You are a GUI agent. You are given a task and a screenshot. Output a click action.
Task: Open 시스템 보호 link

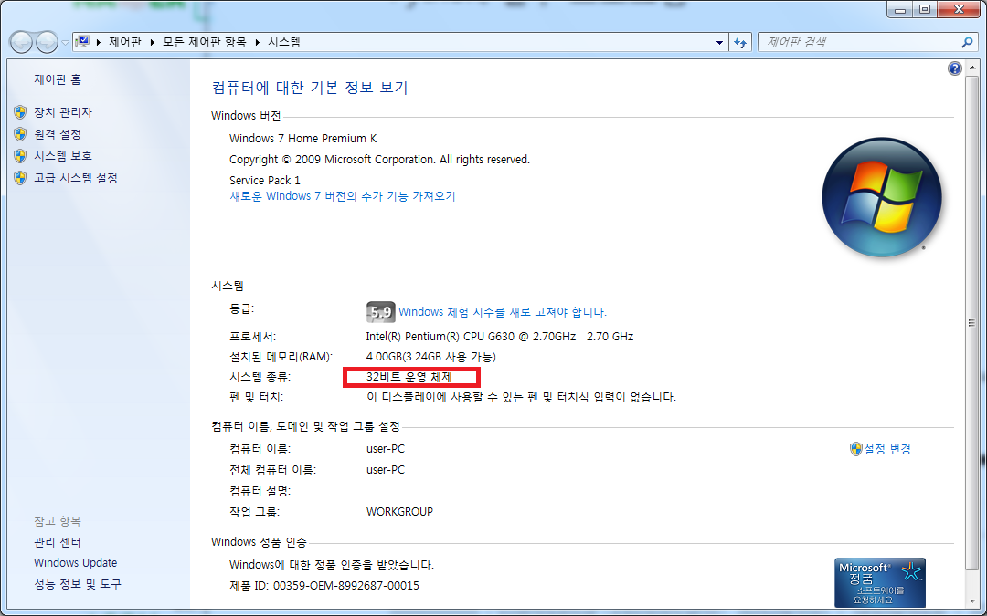(63, 156)
